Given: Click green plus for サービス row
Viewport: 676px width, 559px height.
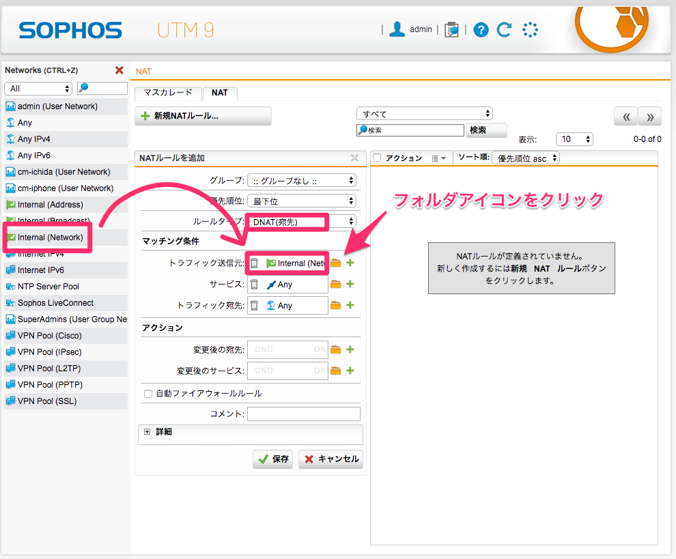Looking at the screenshot, I should point(350,284).
